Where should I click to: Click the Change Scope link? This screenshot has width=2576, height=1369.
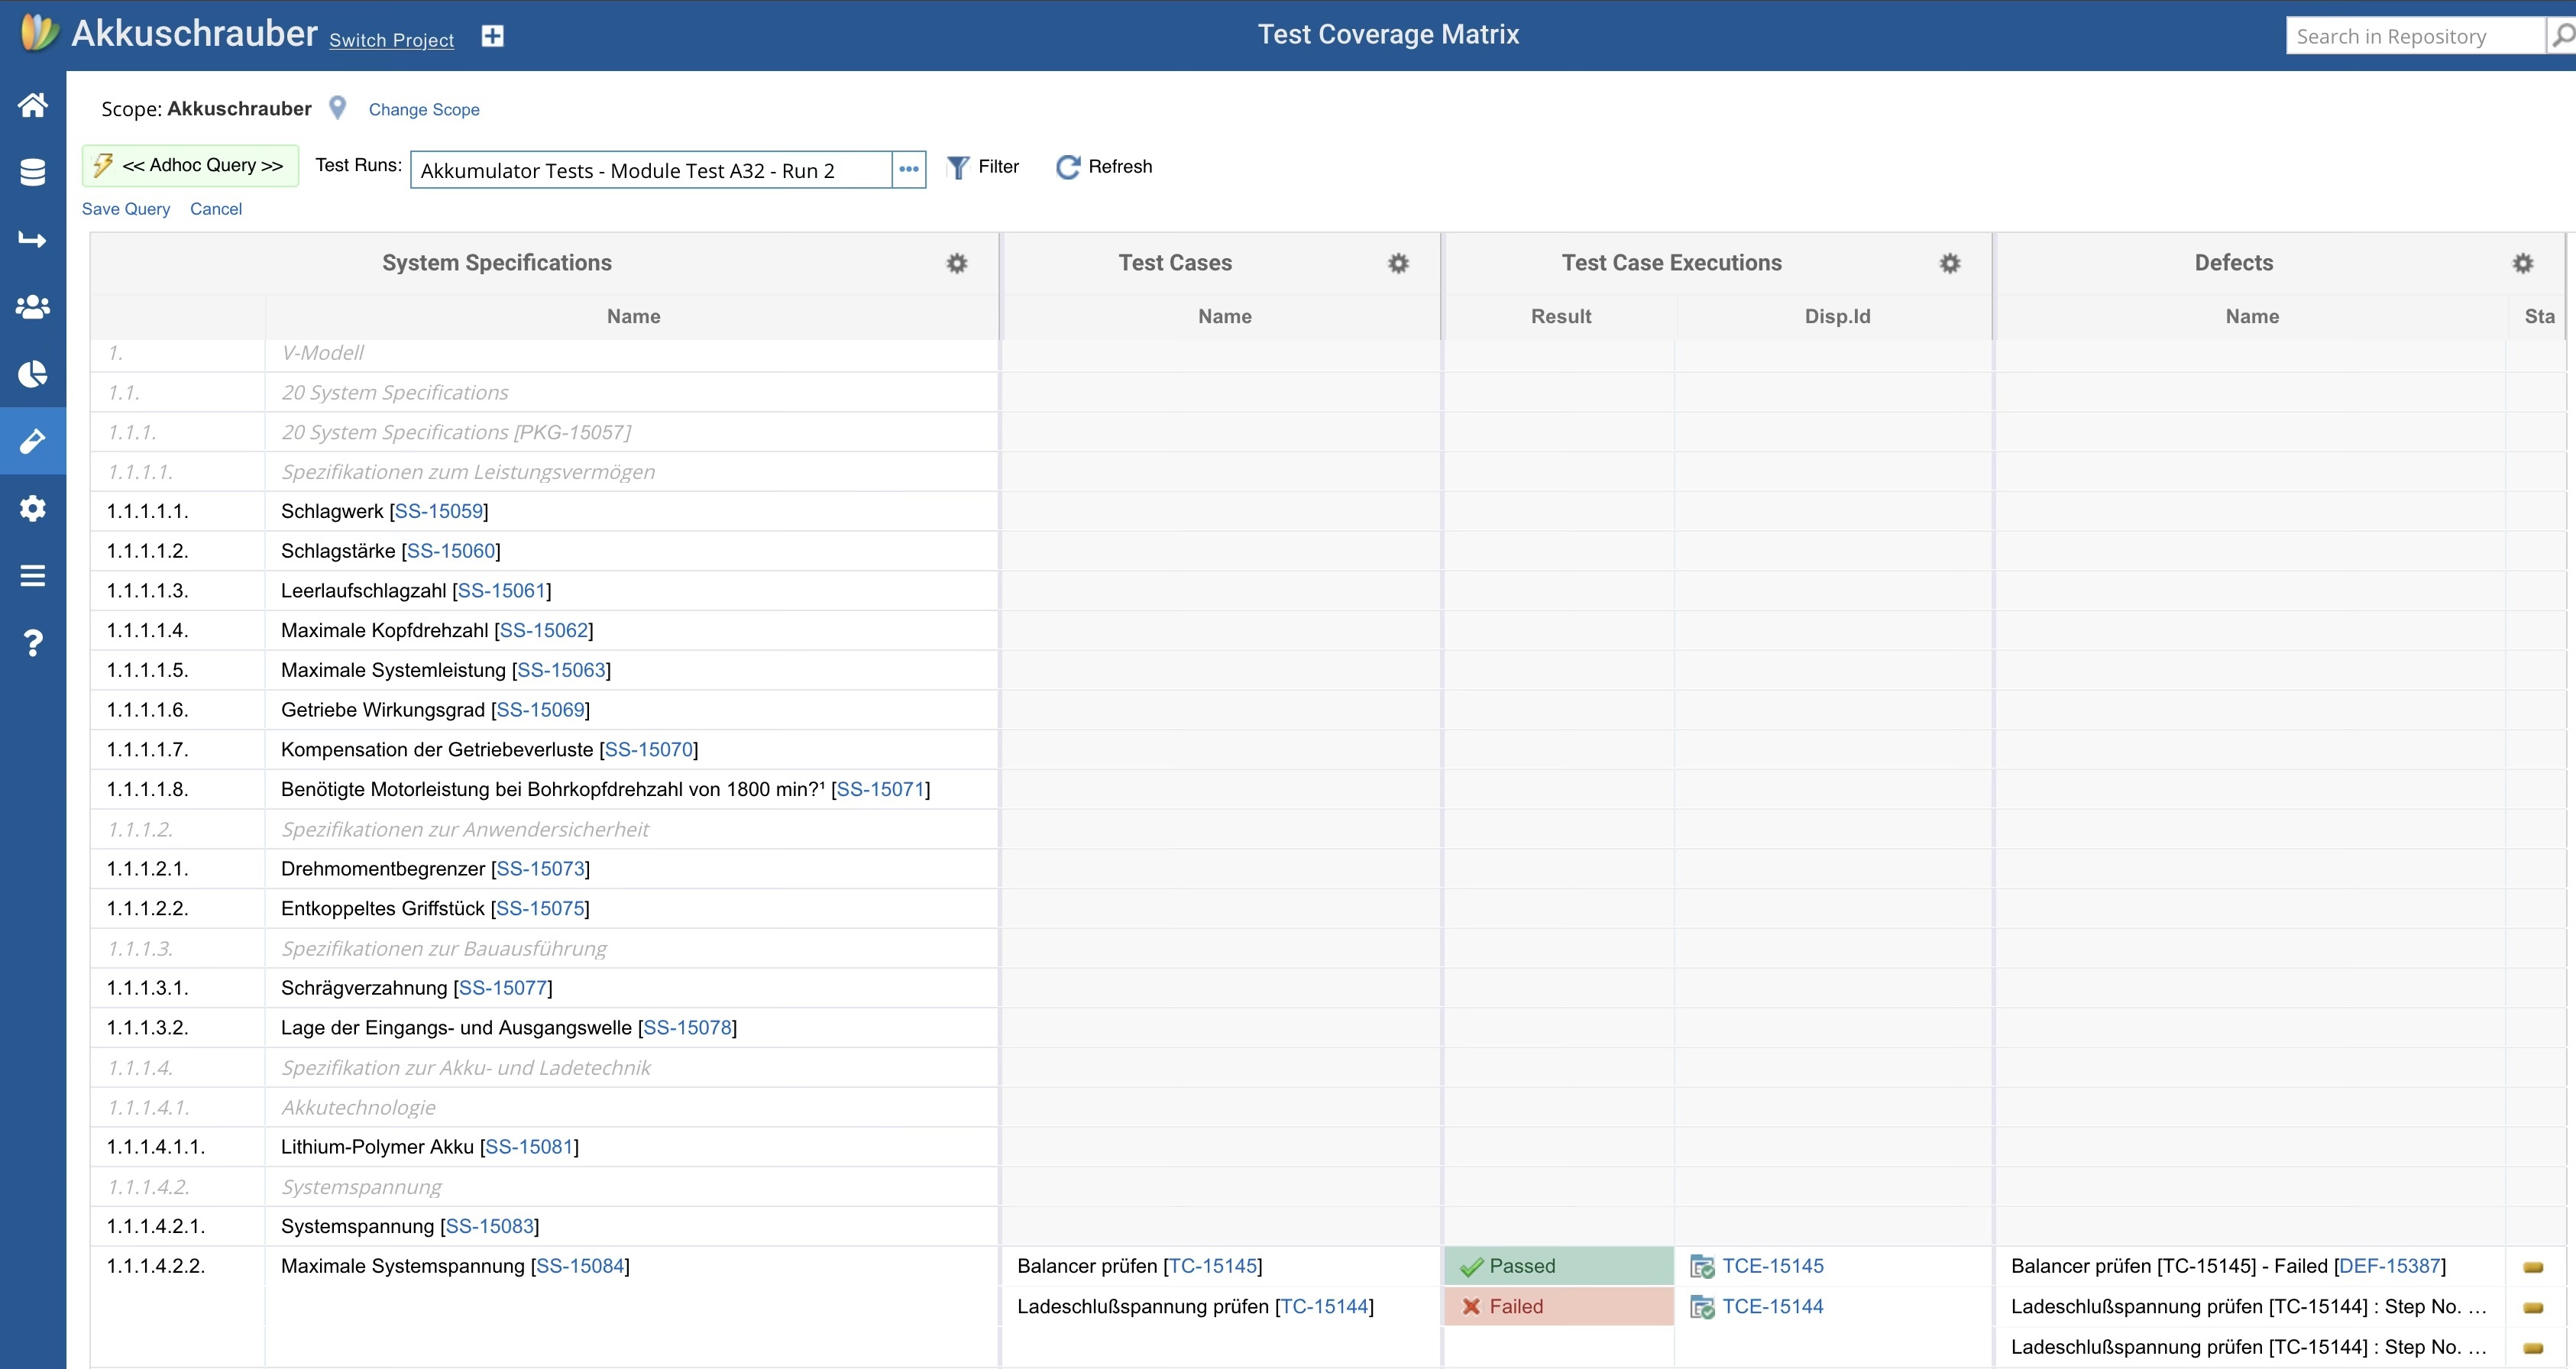tap(424, 110)
